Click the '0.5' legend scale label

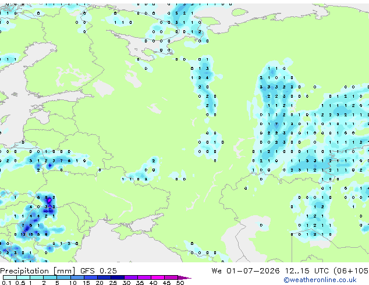click(20, 283)
